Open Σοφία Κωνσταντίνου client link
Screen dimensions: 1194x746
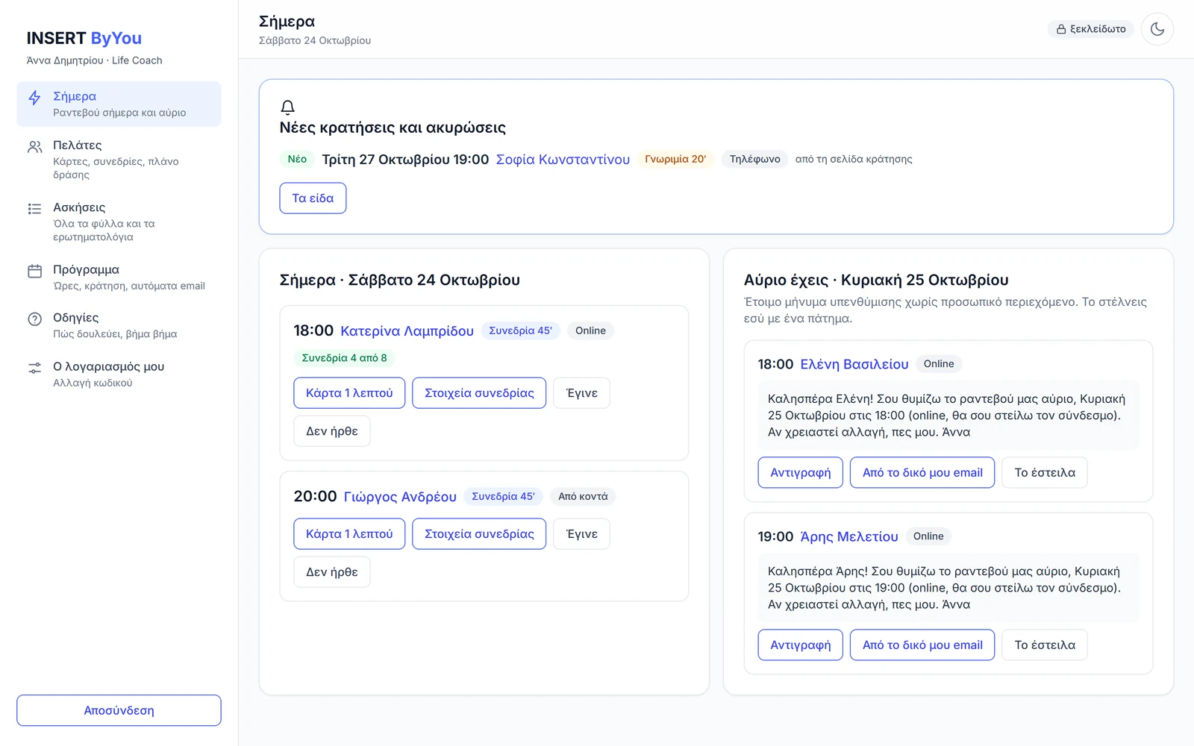tap(563, 160)
